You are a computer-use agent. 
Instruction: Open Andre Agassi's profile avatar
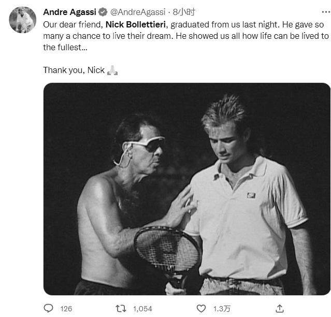tap(22, 20)
